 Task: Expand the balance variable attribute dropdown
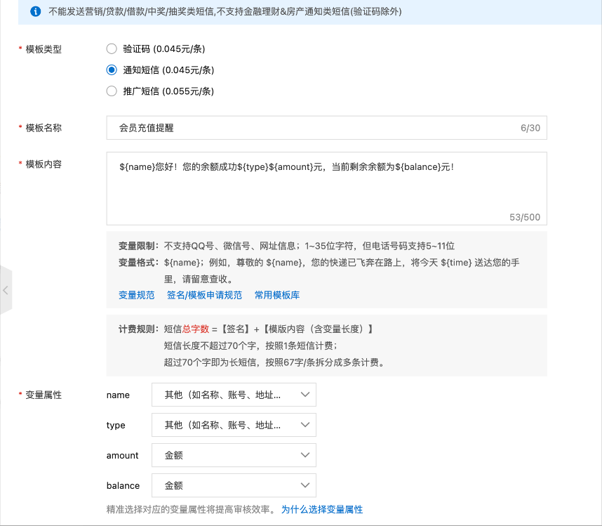coord(234,485)
